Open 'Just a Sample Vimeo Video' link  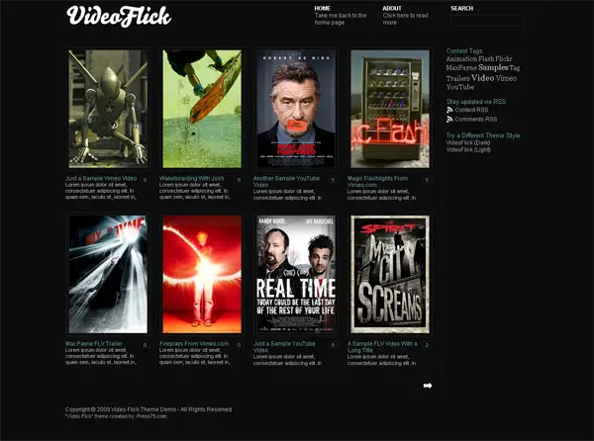click(x=101, y=178)
